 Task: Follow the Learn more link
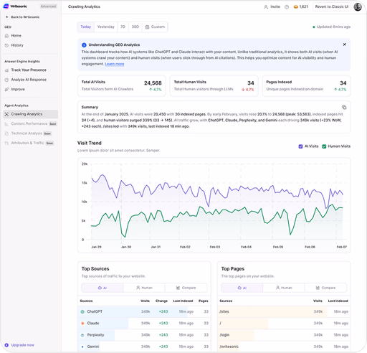click(x=115, y=64)
